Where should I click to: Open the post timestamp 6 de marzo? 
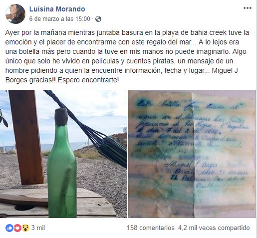[x=60, y=19]
